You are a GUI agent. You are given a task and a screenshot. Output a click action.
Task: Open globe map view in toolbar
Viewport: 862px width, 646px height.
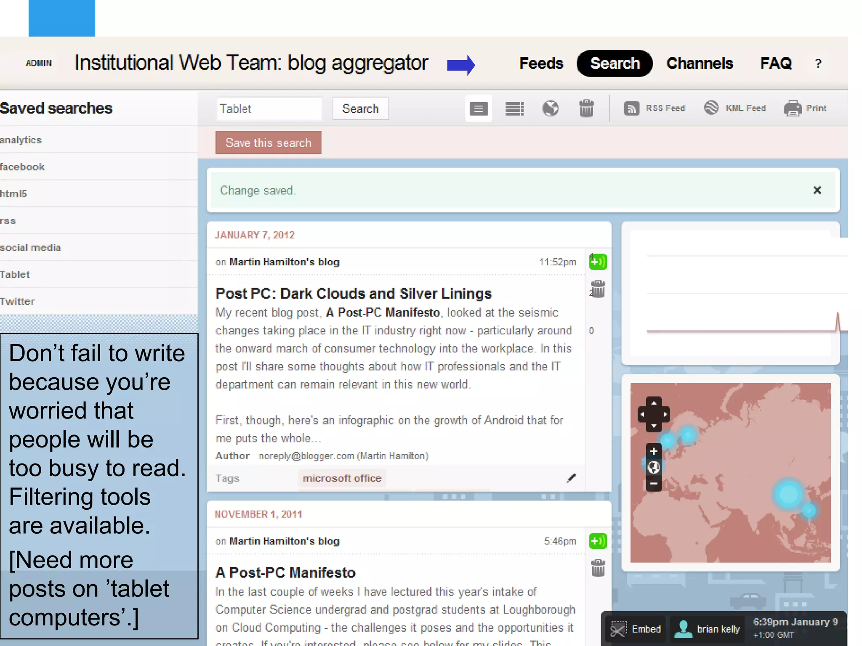[550, 109]
